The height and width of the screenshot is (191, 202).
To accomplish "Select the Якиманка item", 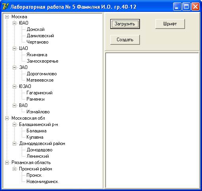I will (x=37, y=55).
